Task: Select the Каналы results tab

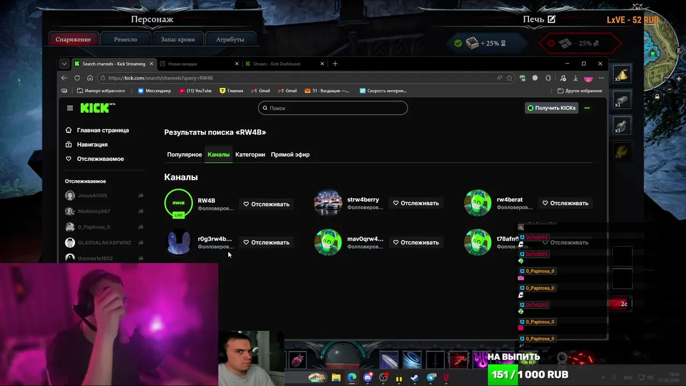Action: pos(219,154)
